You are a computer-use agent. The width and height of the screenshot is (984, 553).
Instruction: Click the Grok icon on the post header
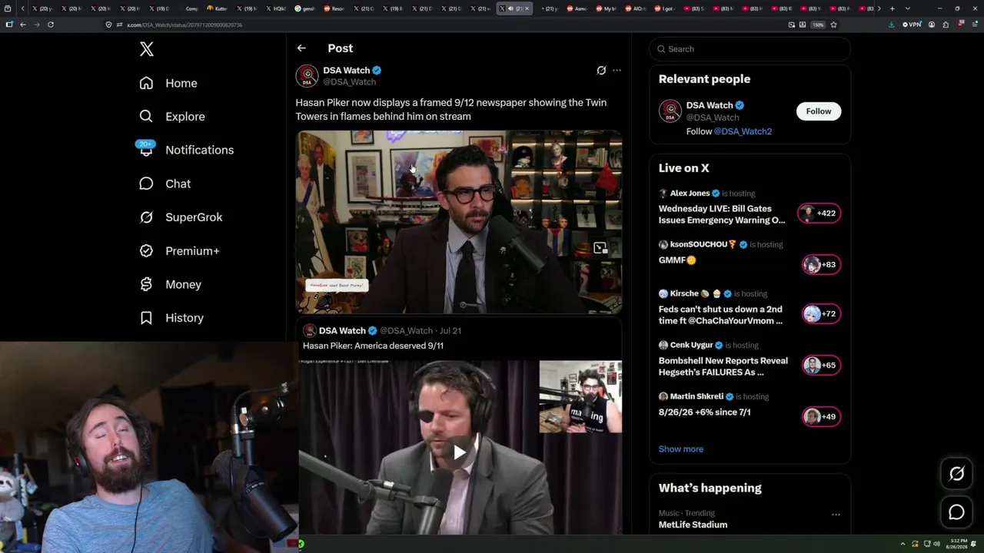tap(601, 71)
